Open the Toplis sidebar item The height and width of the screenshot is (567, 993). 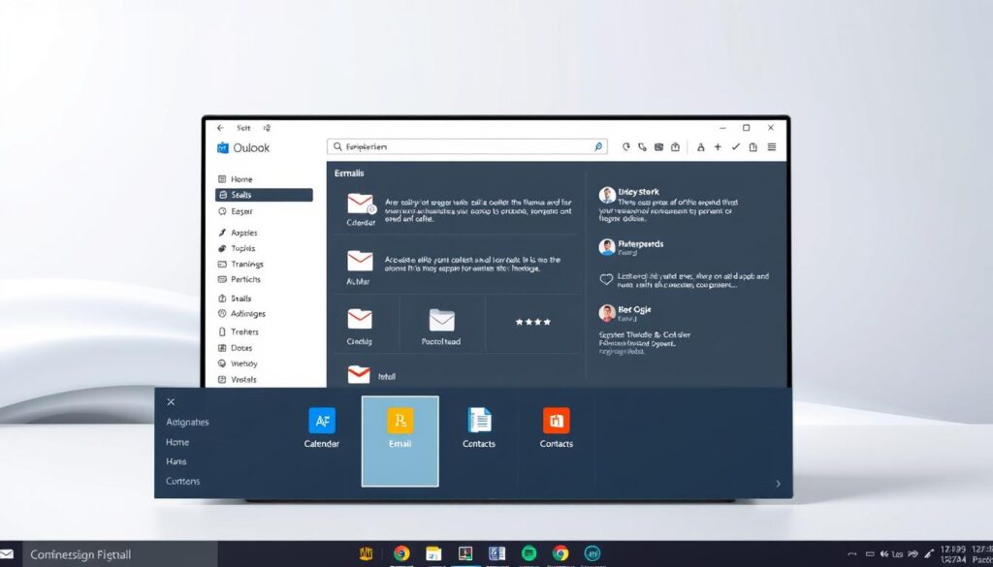click(x=237, y=249)
